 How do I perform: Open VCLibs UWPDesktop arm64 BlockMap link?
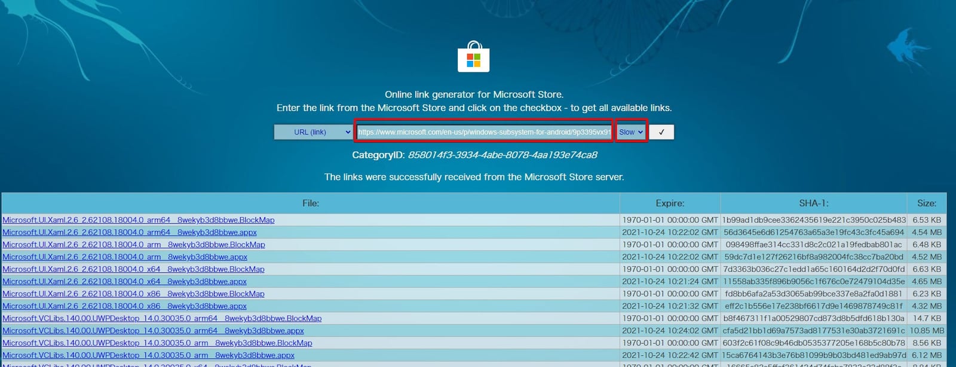(x=162, y=319)
